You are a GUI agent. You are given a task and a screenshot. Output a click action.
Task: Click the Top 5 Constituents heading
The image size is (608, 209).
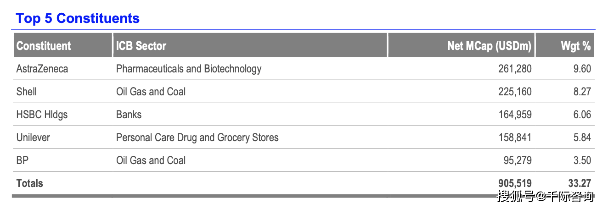click(78, 18)
